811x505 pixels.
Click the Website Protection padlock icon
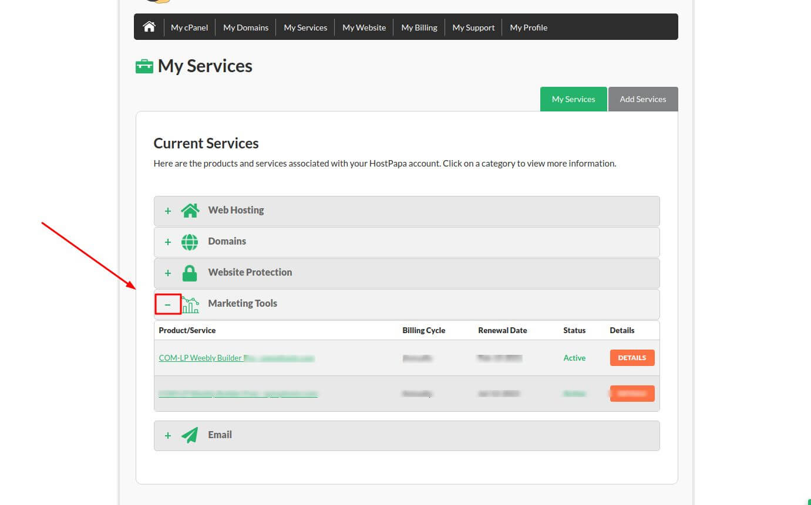point(190,273)
